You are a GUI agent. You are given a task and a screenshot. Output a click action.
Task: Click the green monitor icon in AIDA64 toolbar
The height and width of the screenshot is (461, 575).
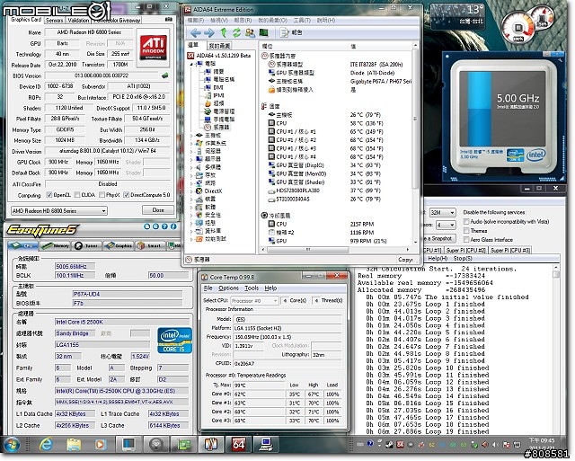pos(263,32)
